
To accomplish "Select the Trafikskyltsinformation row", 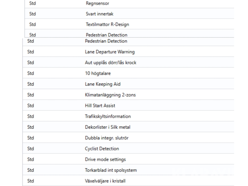I will (108, 116).
